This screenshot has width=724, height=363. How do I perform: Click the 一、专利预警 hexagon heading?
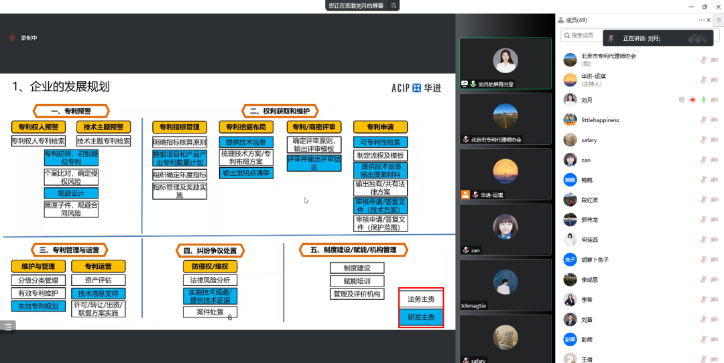point(71,111)
